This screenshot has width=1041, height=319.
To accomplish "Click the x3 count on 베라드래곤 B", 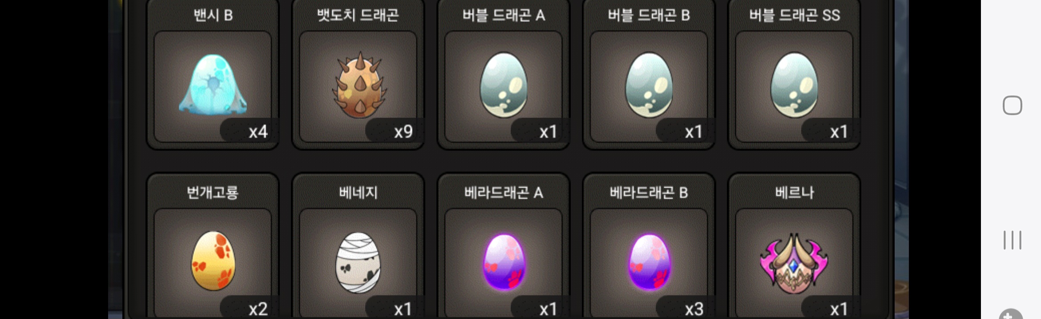I will click(x=694, y=309).
